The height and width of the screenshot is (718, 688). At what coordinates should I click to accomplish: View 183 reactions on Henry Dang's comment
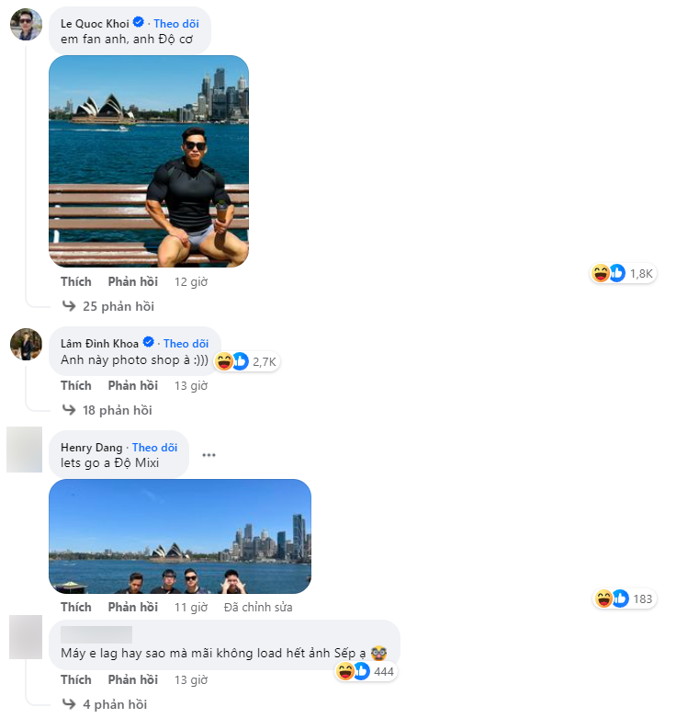click(x=625, y=598)
